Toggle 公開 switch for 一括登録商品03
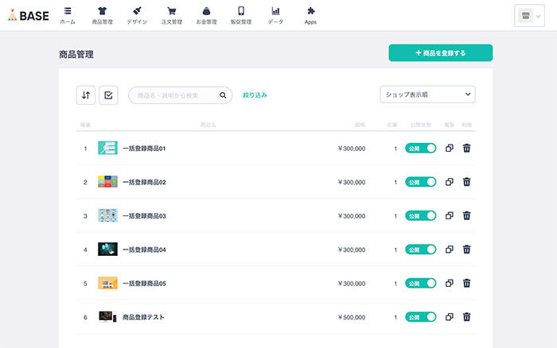 pyautogui.click(x=421, y=215)
